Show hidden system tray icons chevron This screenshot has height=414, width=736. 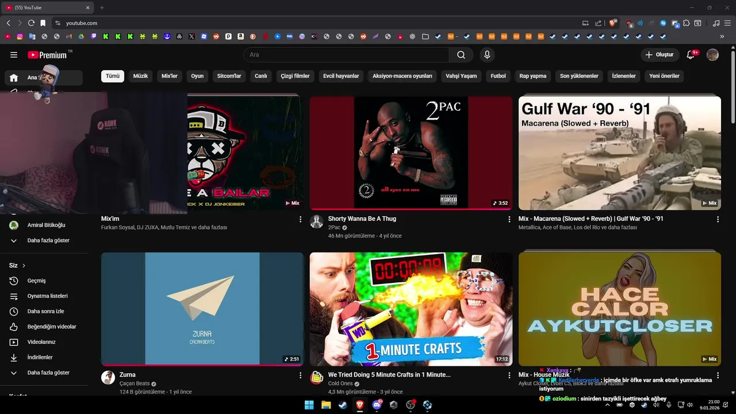click(607, 405)
